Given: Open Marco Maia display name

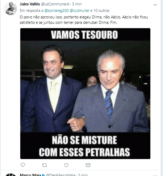Looking at the screenshot, I should (30, 175).
